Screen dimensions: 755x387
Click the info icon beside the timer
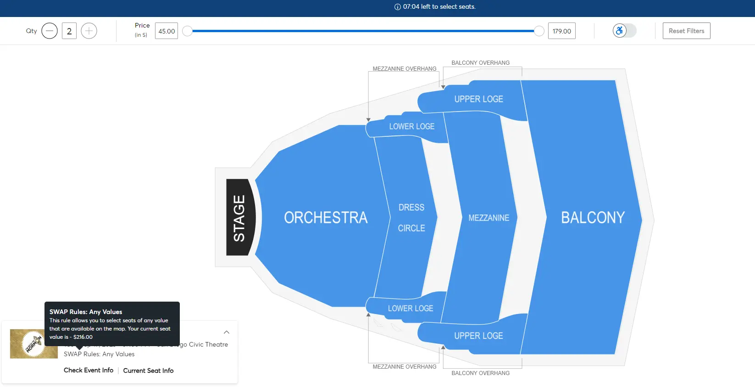coord(398,7)
